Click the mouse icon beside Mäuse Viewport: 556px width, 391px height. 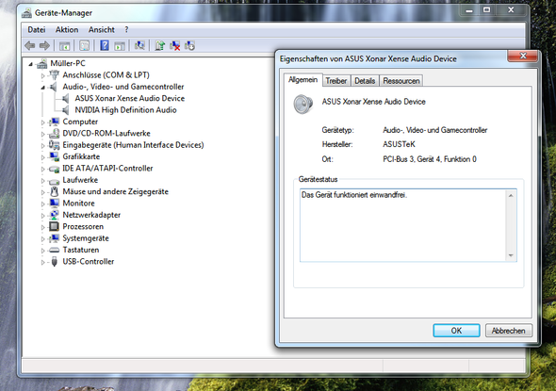(x=54, y=191)
